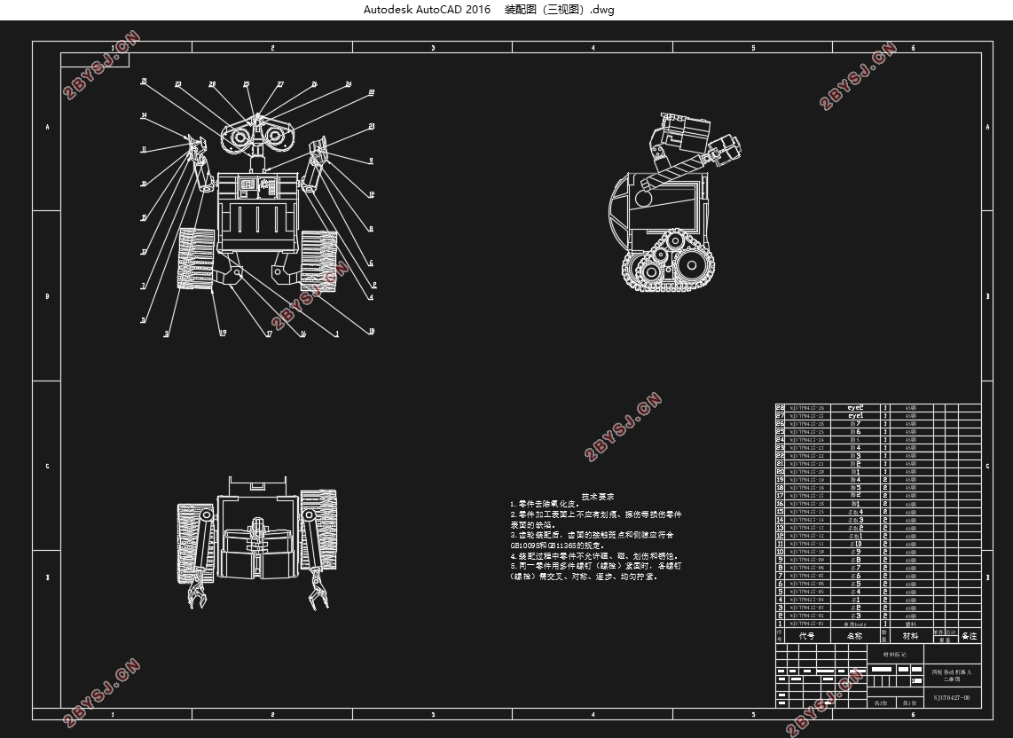Click the eye1 cell in parts list
Image resolution: width=1013 pixels, height=738 pixels.
tap(855, 415)
